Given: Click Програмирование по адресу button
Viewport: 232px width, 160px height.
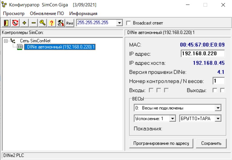Looking at the screenshot, I should click(x=161, y=143).
